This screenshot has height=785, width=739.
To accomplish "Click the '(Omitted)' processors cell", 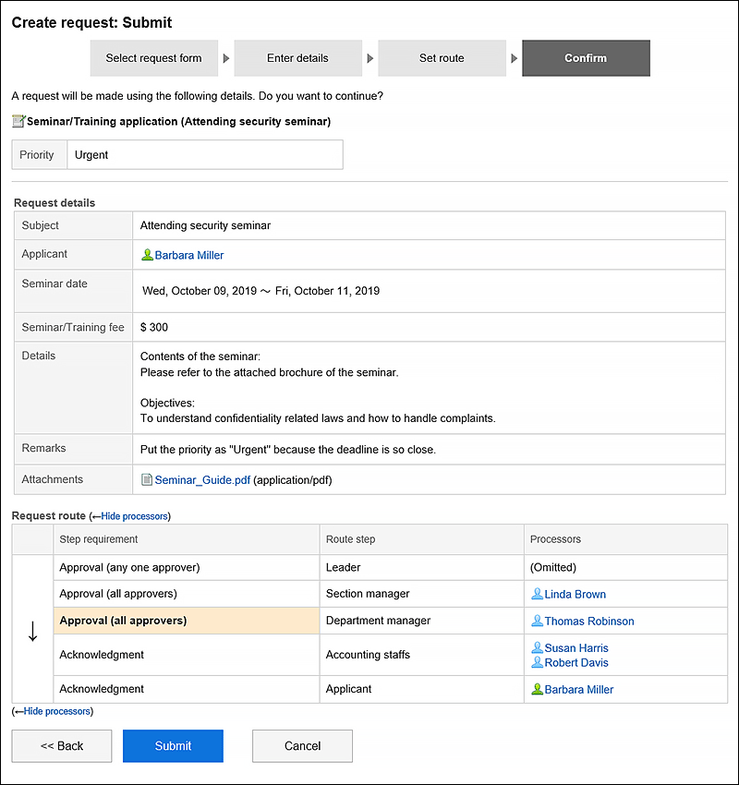I will (x=626, y=567).
